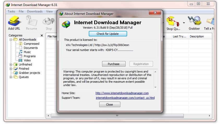
Task: Click the warning text scroll up arrow
Action: pos(155,72)
